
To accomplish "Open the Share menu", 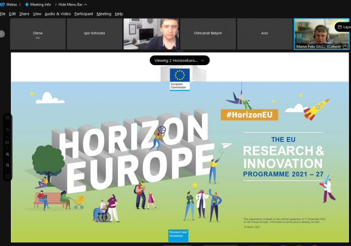I will 24,14.
